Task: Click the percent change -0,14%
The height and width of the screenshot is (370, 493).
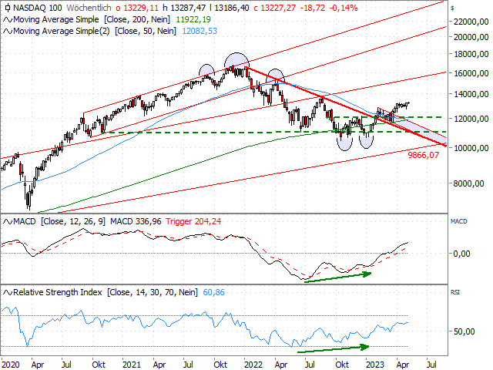Action: click(x=344, y=8)
